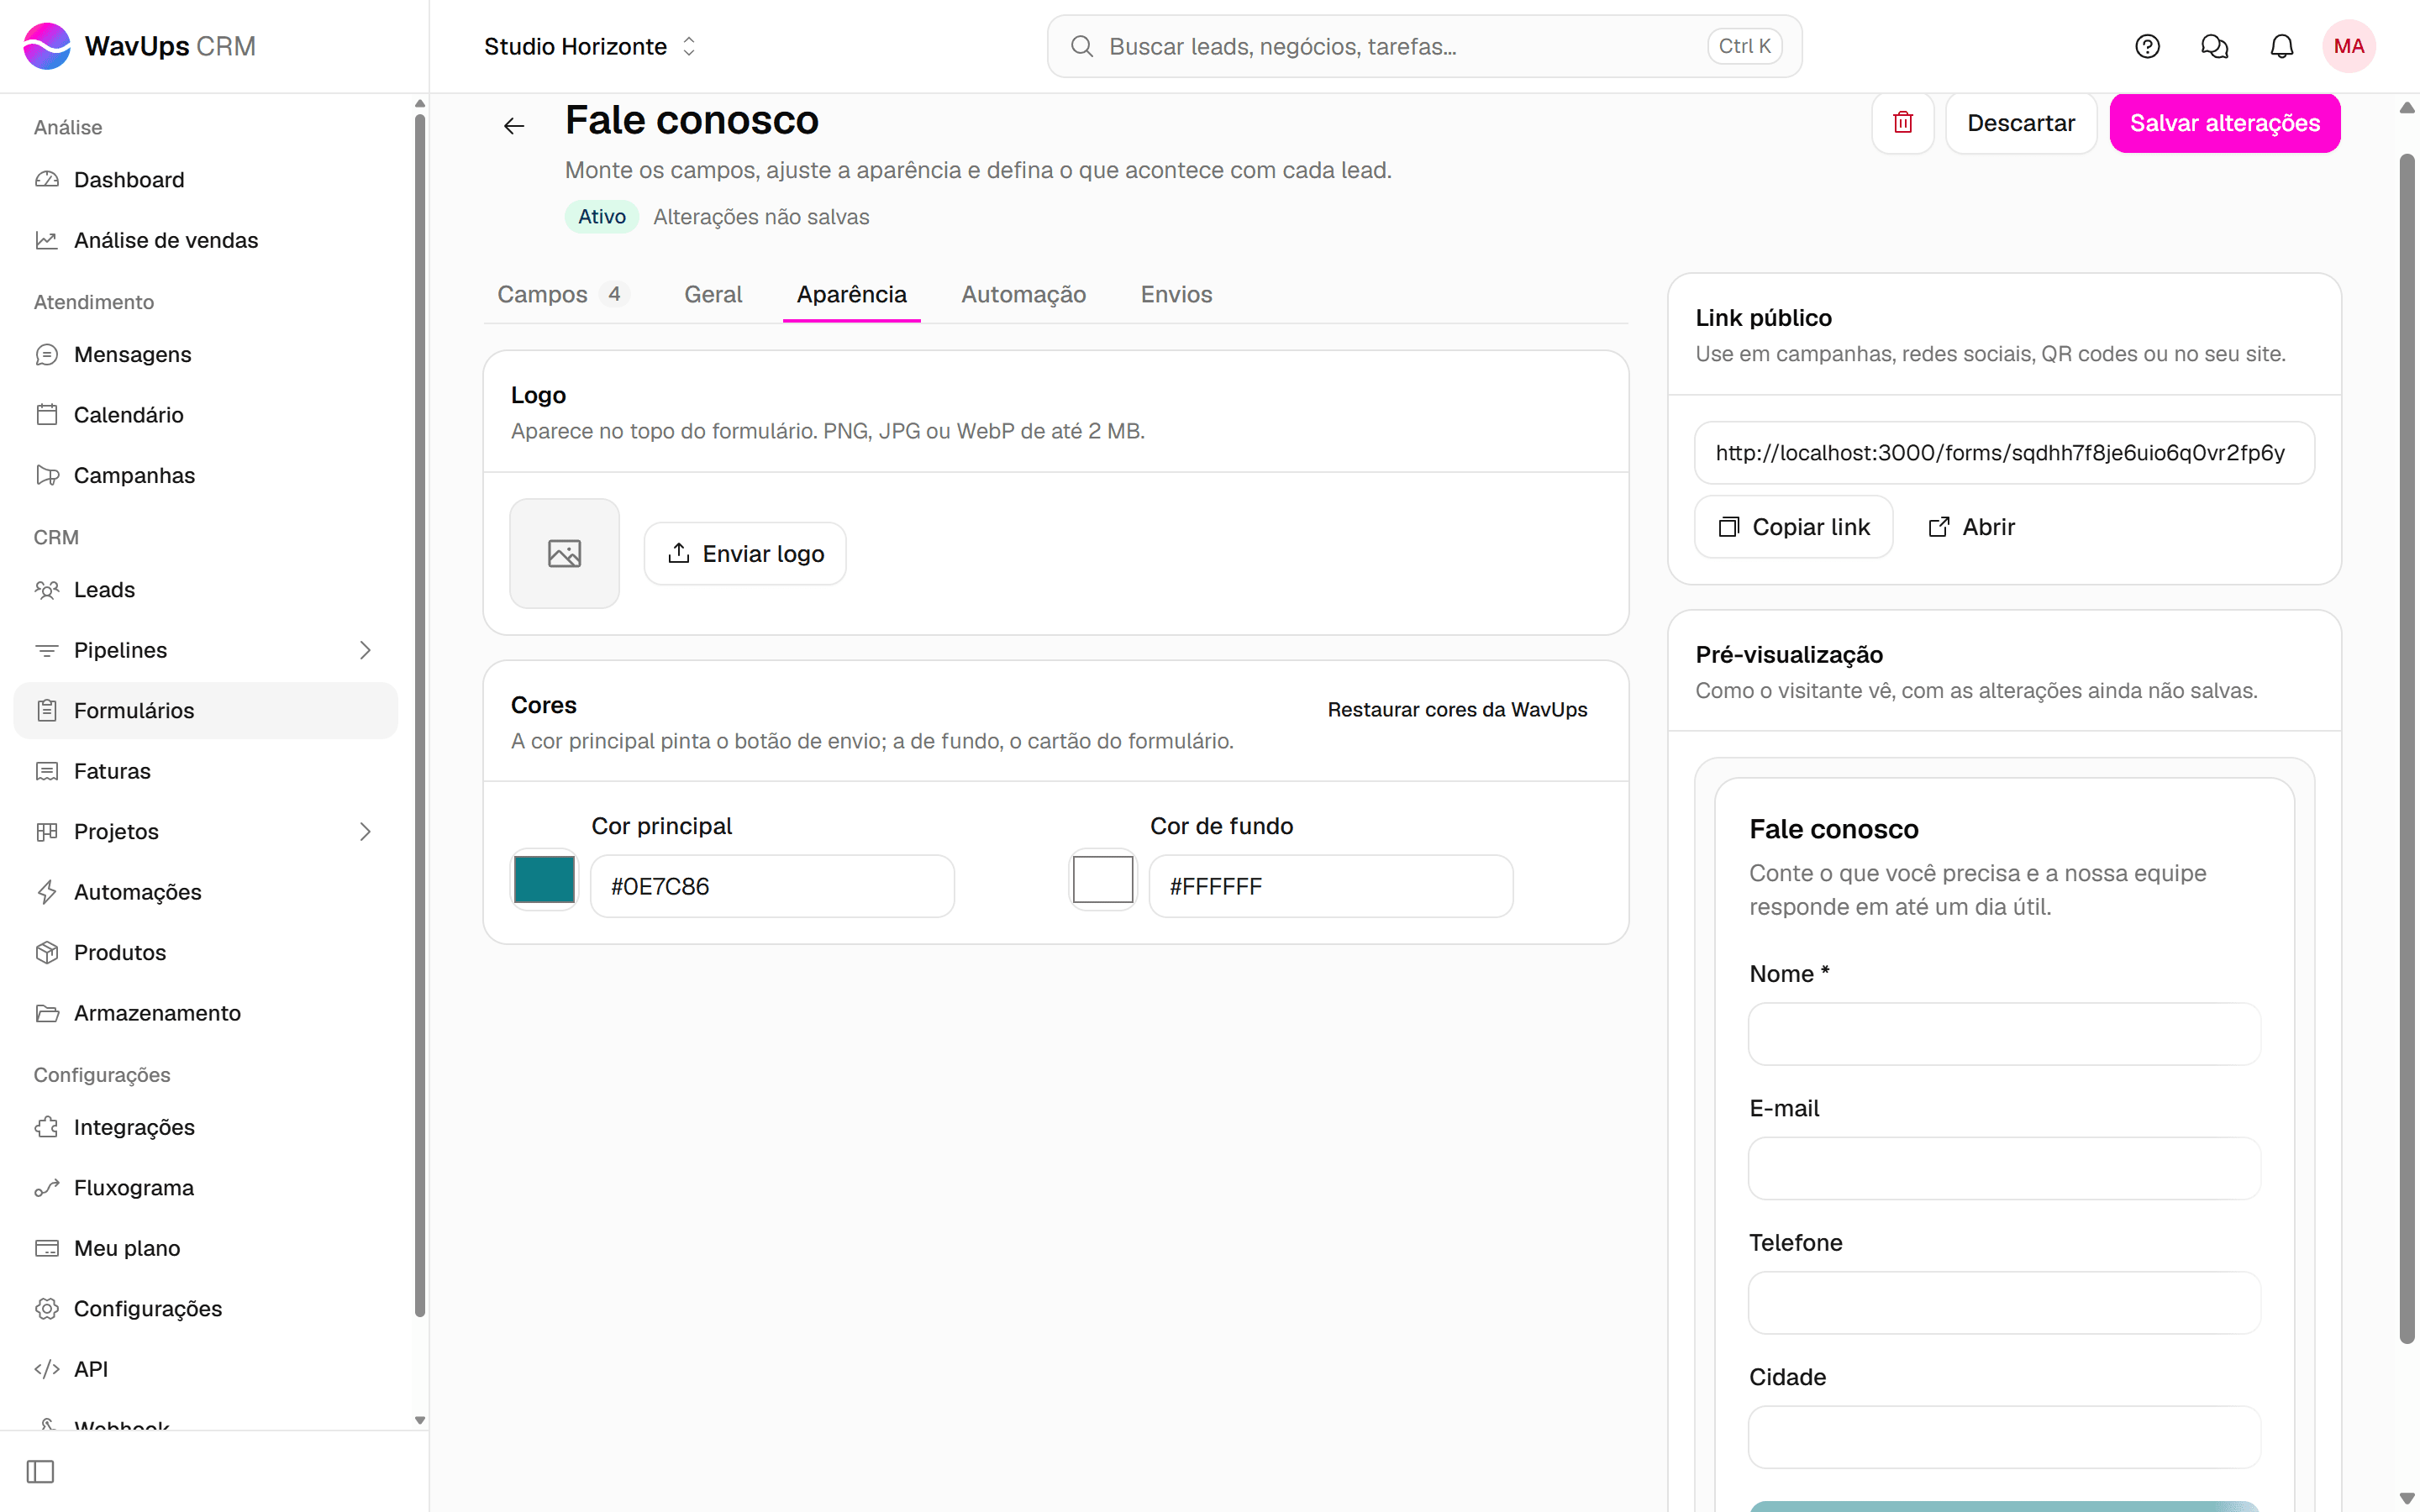Click the Nome field in preview
The width and height of the screenshot is (2420, 1512).
tap(2004, 1034)
